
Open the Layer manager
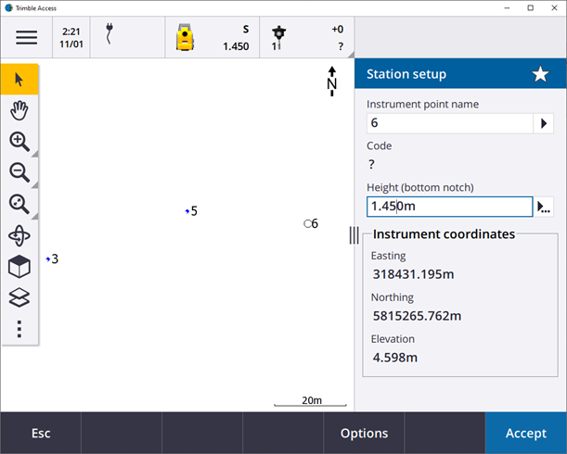(19, 297)
